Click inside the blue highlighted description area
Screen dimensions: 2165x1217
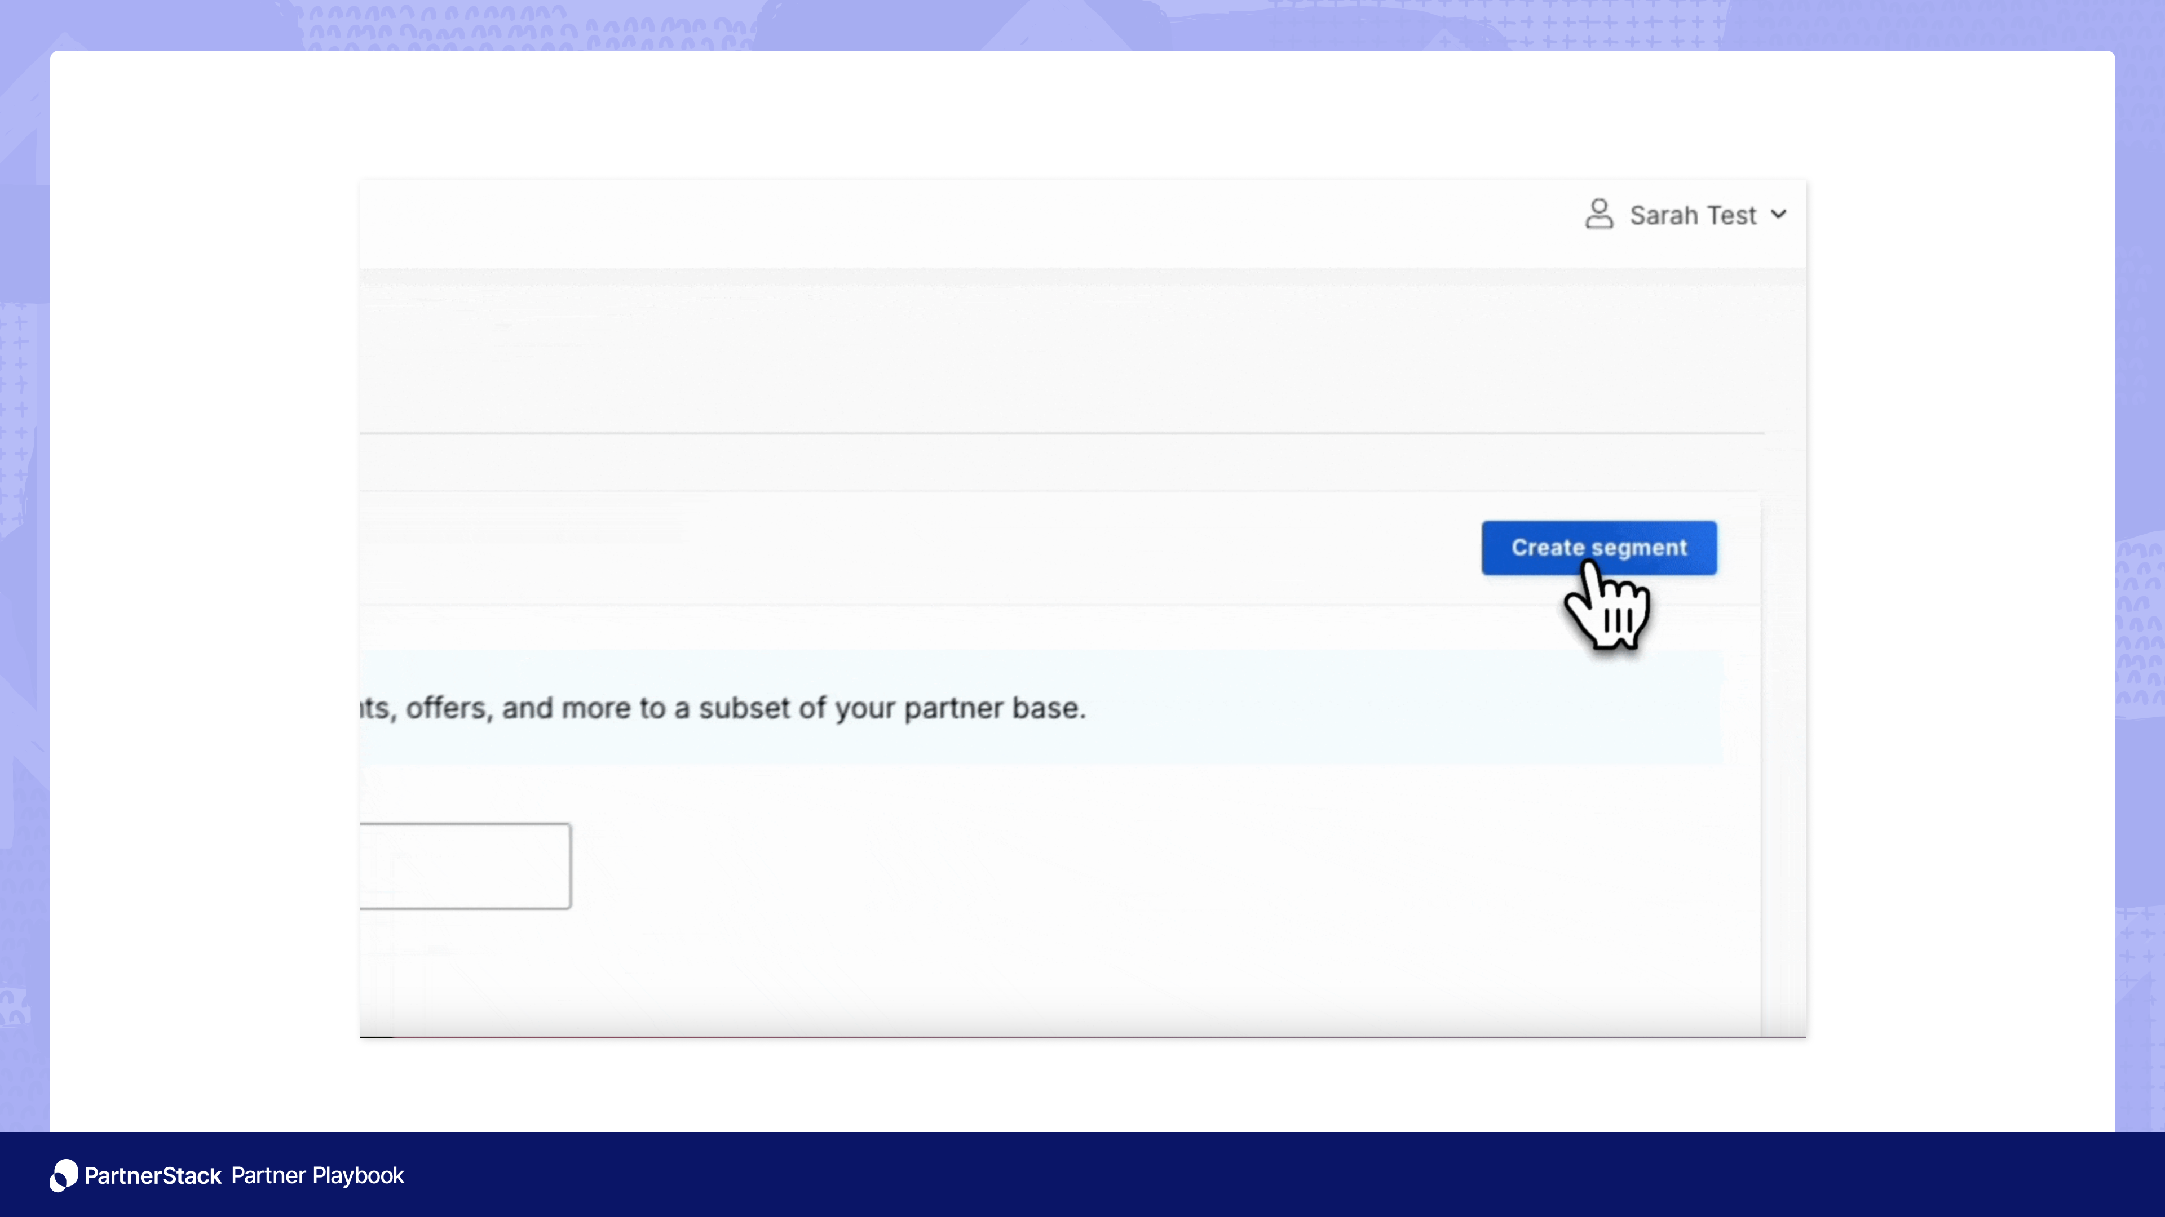1009,707
